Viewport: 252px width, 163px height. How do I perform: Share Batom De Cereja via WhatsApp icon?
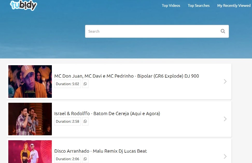point(85,121)
